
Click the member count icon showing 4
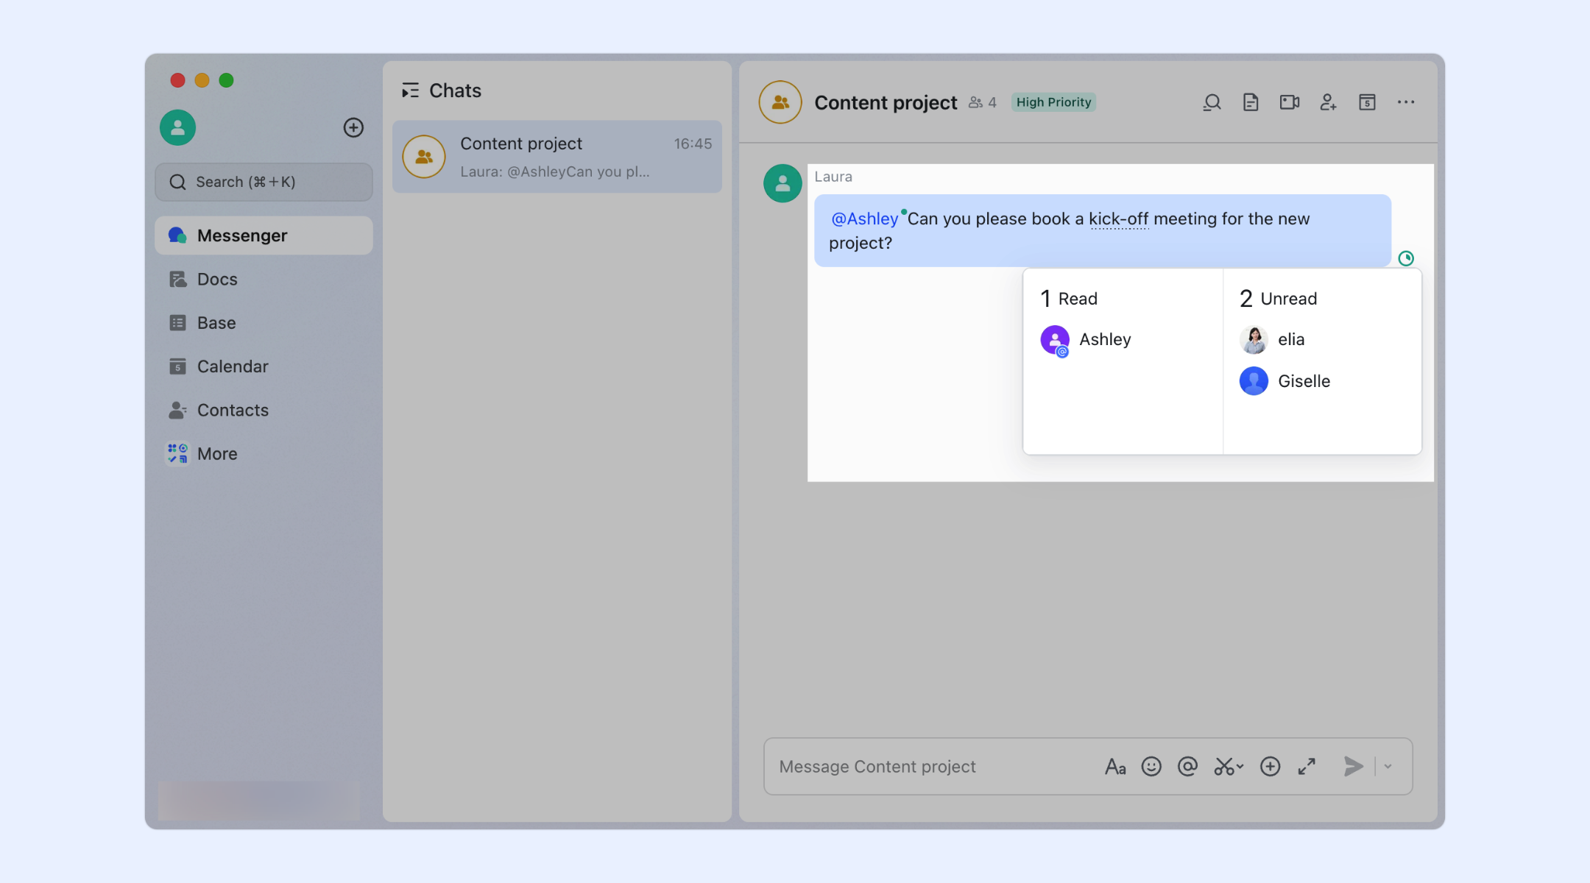pyautogui.click(x=983, y=102)
